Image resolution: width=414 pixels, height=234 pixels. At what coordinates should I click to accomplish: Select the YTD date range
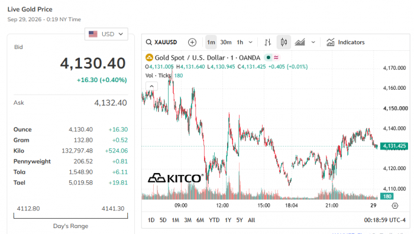(x=214, y=220)
